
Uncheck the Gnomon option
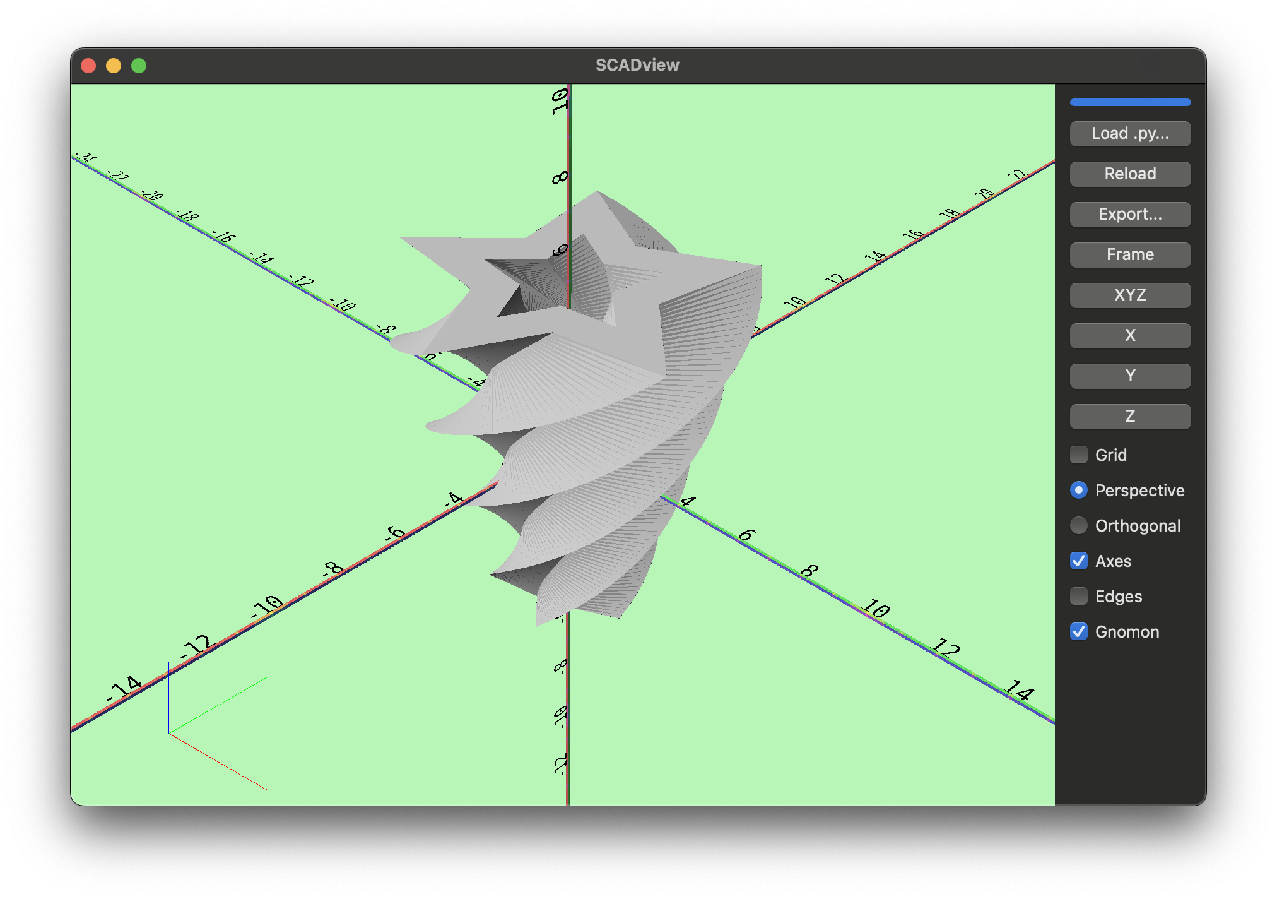pos(1078,631)
